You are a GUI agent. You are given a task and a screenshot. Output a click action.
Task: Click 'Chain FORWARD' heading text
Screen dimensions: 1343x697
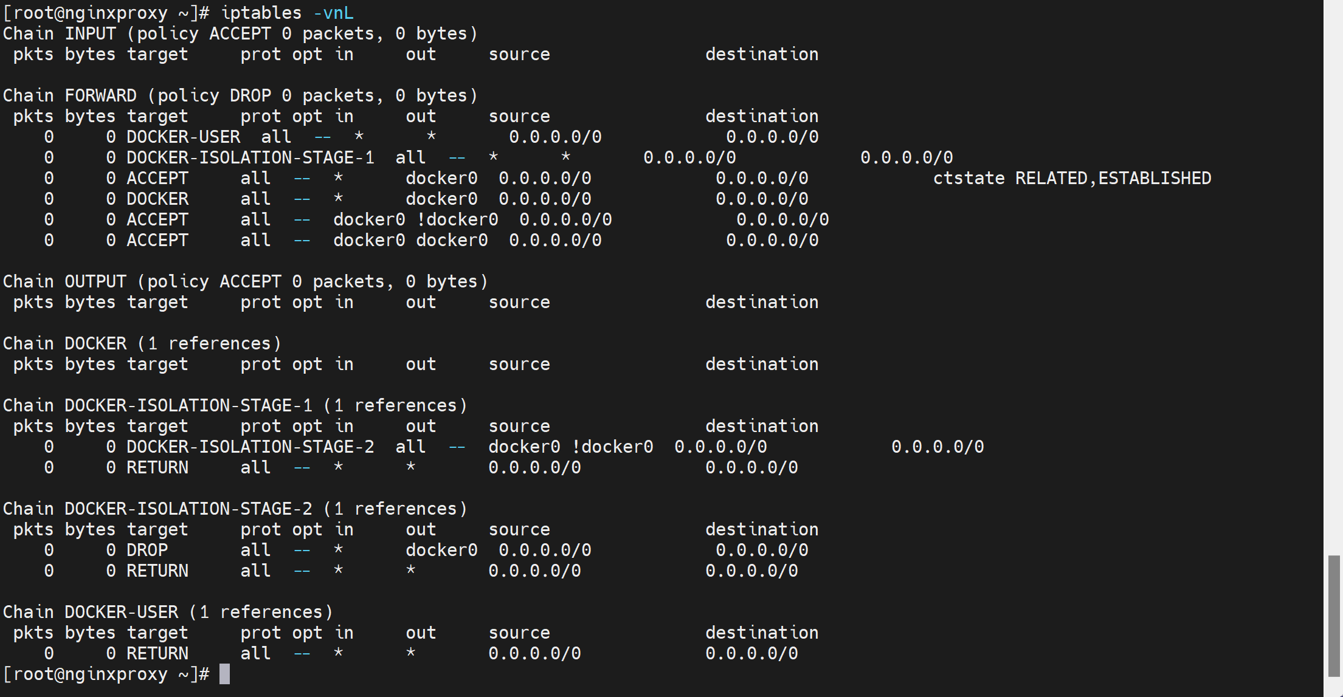(69, 95)
